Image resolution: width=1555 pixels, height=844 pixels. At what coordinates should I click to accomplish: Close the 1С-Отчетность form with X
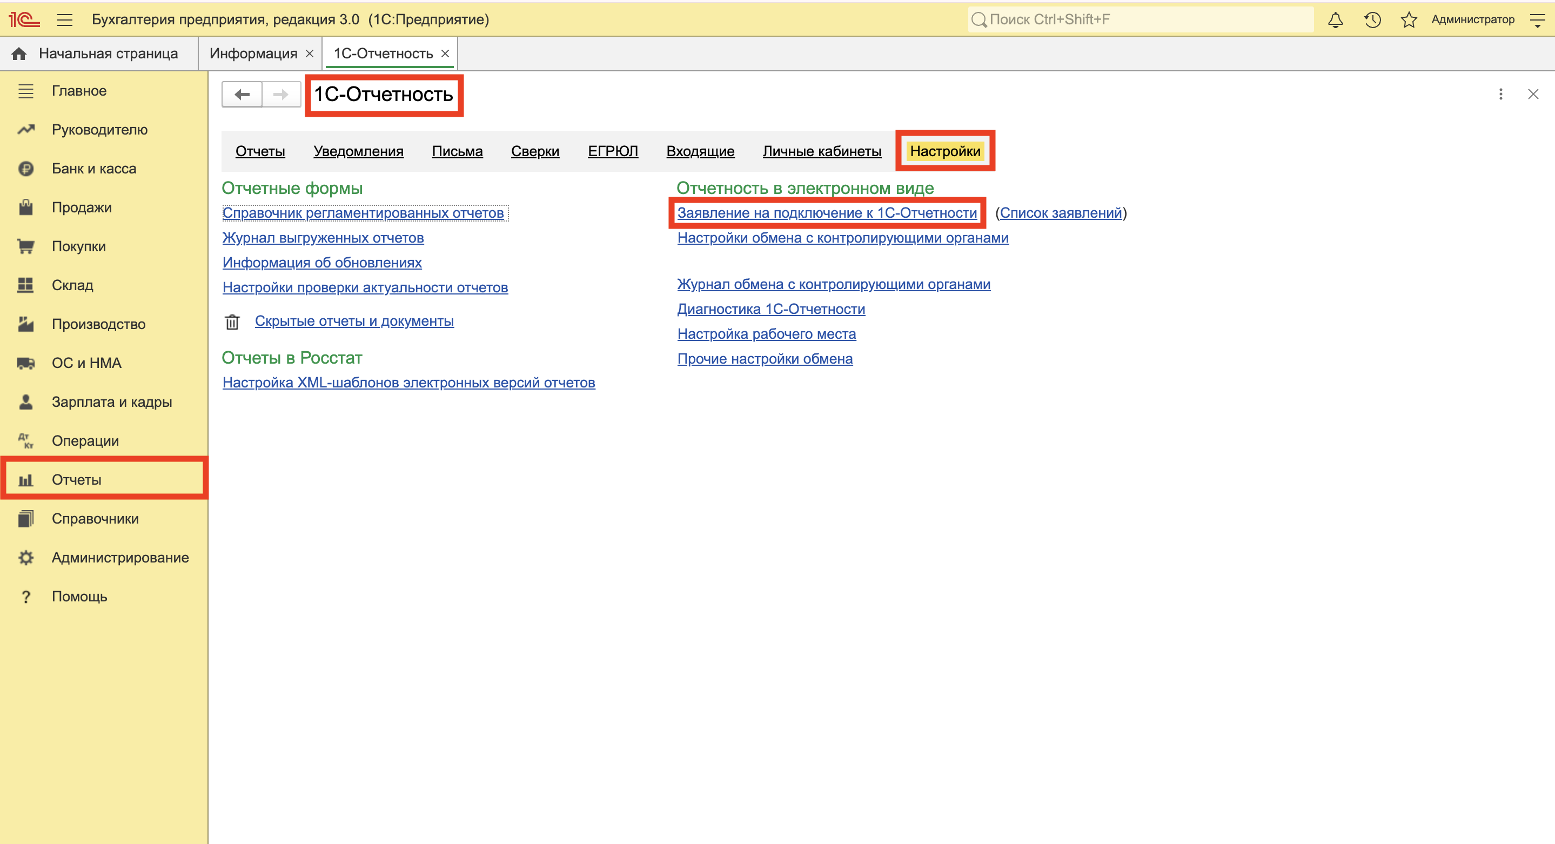pos(1533,94)
